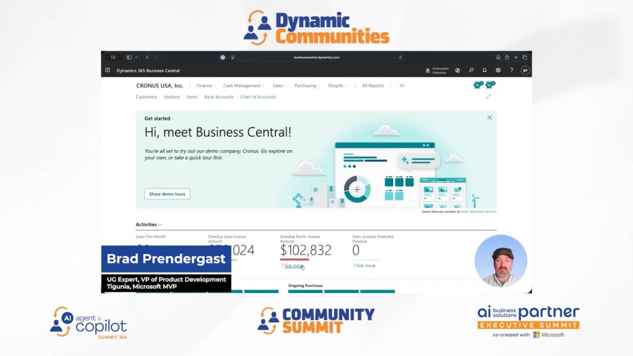Image resolution: width=633 pixels, height=356 pixels.
Task: Click the browser forward arrow
Action: point(156,57)
